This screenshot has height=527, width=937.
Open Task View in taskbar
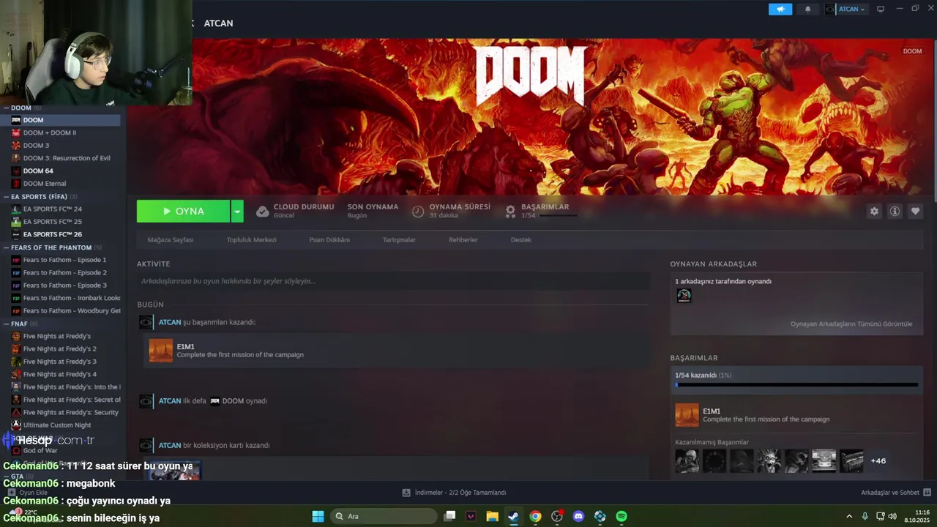450,516
